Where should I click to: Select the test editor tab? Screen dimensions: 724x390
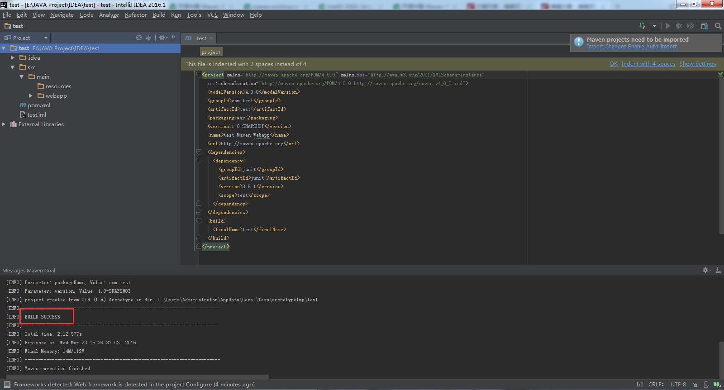click(x=199, y=38)
